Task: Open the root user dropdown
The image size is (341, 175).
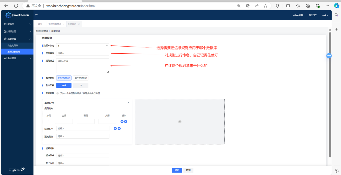Action: (325, 15)
